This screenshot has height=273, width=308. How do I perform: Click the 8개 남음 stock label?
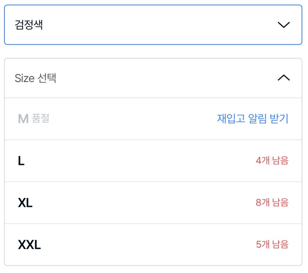click(x=272, y=203)
